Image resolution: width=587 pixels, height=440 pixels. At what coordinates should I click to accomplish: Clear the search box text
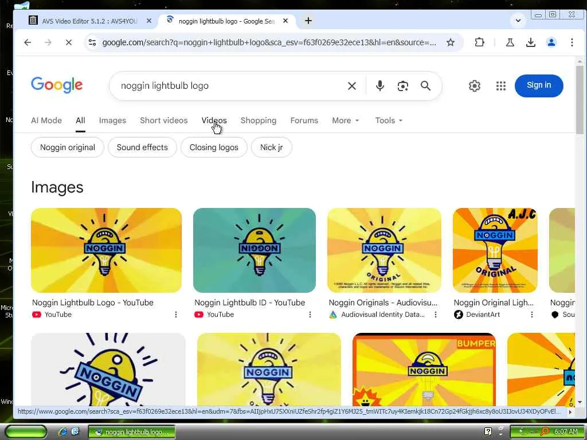tap(351, 86)
